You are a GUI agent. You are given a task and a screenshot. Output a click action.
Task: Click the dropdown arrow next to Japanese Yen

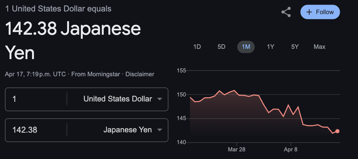tap(160, 130)
